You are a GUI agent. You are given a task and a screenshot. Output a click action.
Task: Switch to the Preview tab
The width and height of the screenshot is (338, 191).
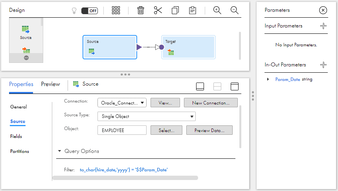(x=50, y=84)
